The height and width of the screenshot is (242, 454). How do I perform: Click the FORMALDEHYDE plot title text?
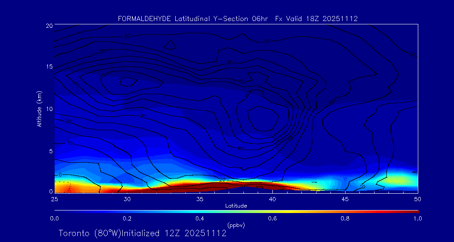click(238, 18)
